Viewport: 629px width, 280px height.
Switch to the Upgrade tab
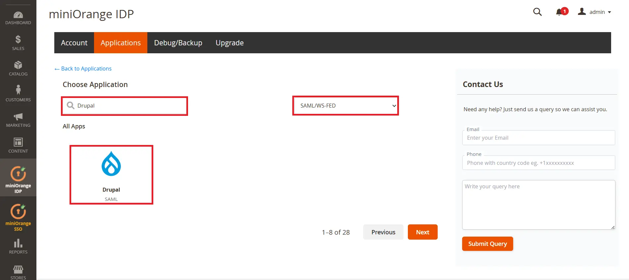[x=229, y=43]
